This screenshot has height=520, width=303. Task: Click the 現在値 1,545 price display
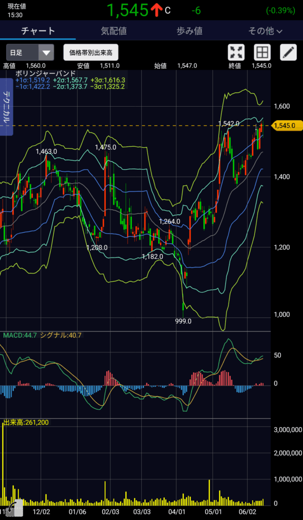pos(127,11)
